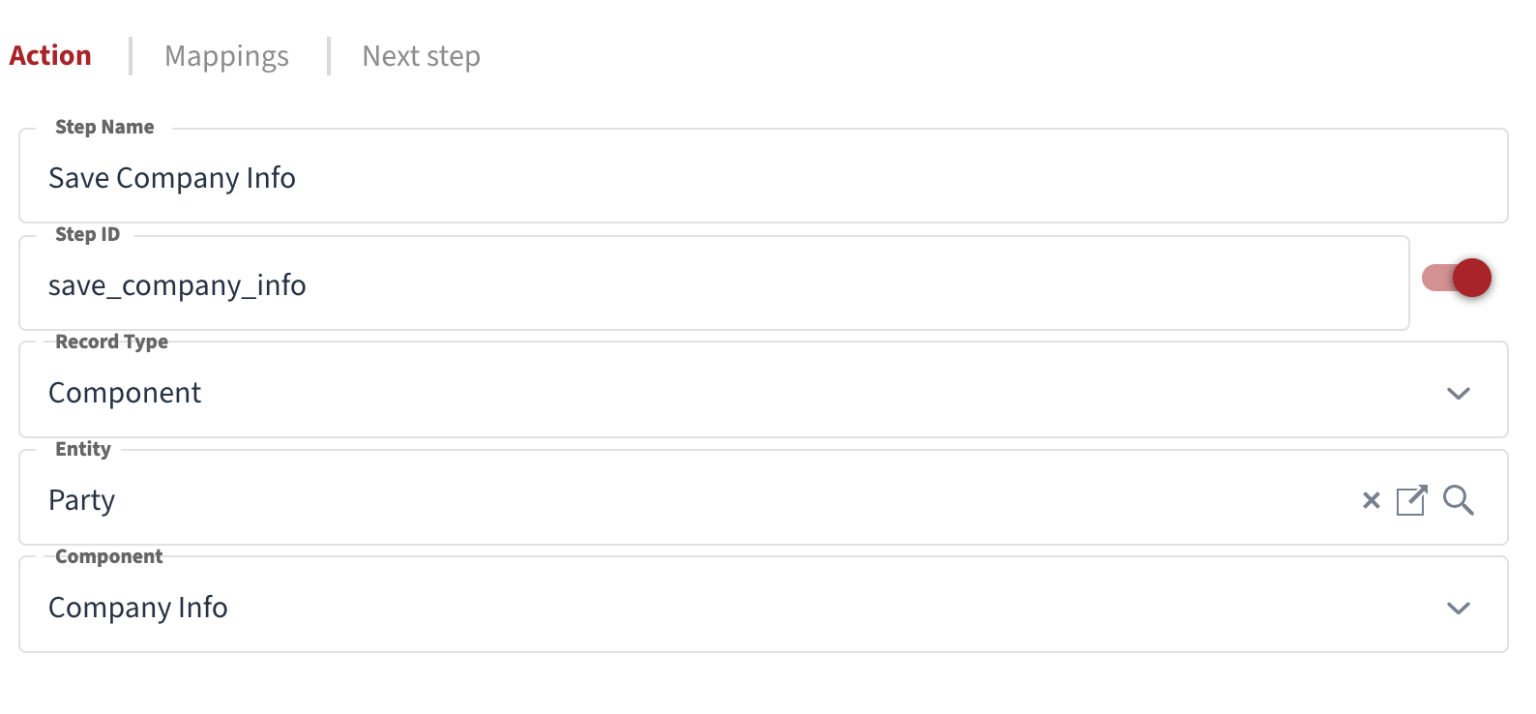The width and height of the screenshot is (1536, 714).
Task: Open the Component field showing Company Info
Action: [677, 608]
